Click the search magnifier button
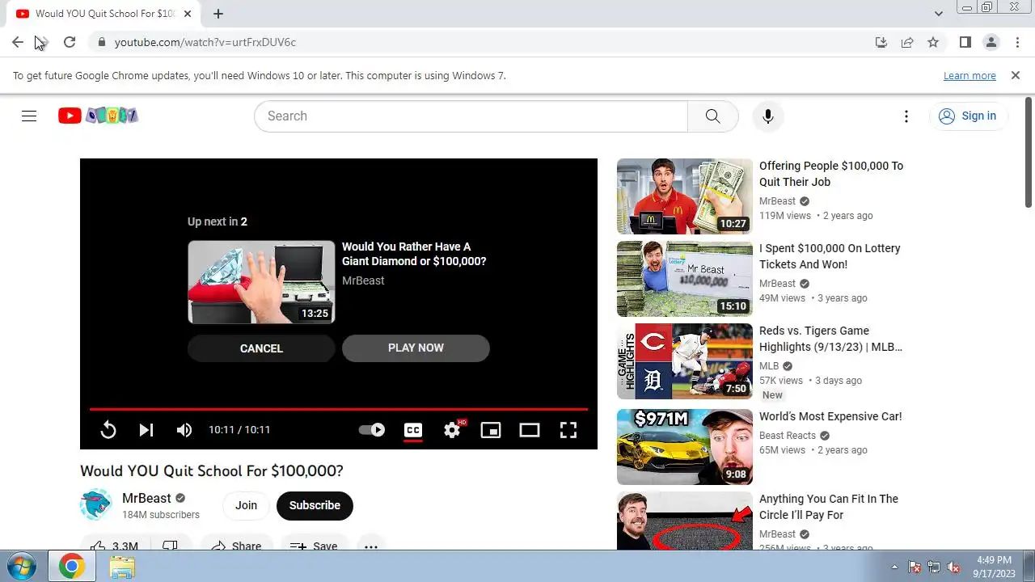The height and width of the screenshot is (582, 1035). tap(712, 116)
